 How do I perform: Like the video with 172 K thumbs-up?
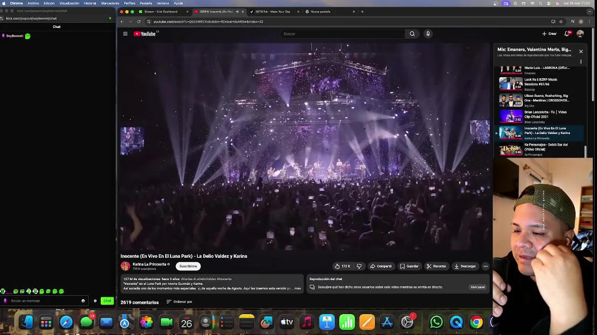coord(343,266)
